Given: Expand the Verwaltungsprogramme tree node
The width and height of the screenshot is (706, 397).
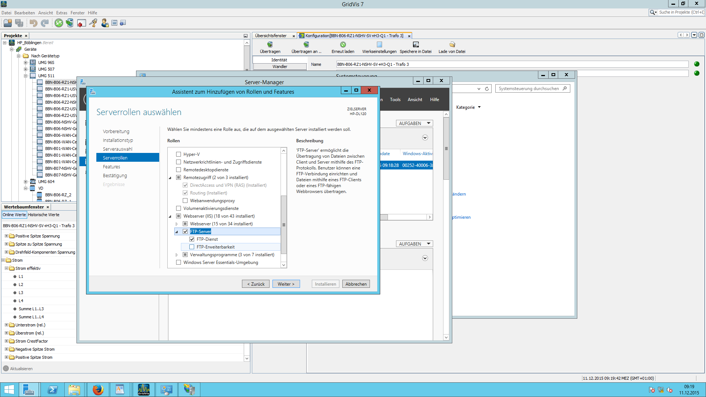Looking at the screenshot, I should [176, 255].
